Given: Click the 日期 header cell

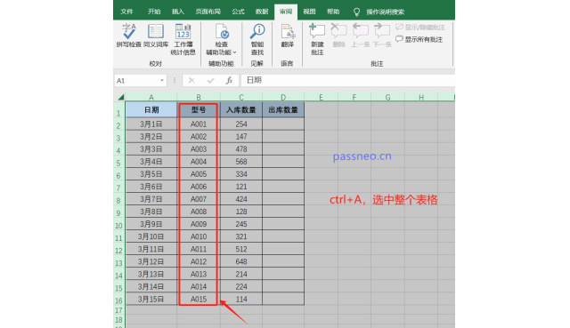Looking at the screenshot, I should pyautogui.click(x=151, y=110).
